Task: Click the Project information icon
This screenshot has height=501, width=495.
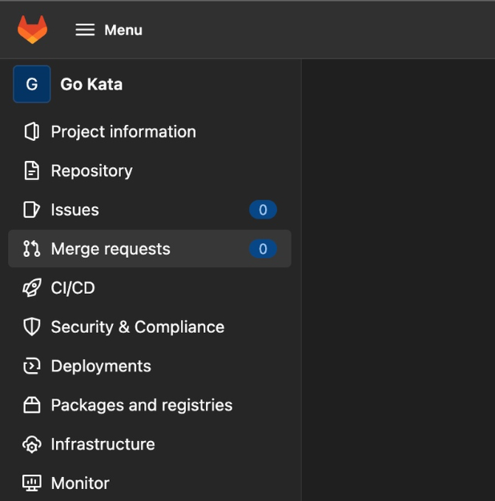Action: click(x=31, y=131)
